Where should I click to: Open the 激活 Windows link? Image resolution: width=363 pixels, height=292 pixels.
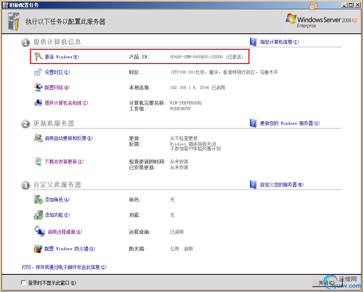click(62, 57)
